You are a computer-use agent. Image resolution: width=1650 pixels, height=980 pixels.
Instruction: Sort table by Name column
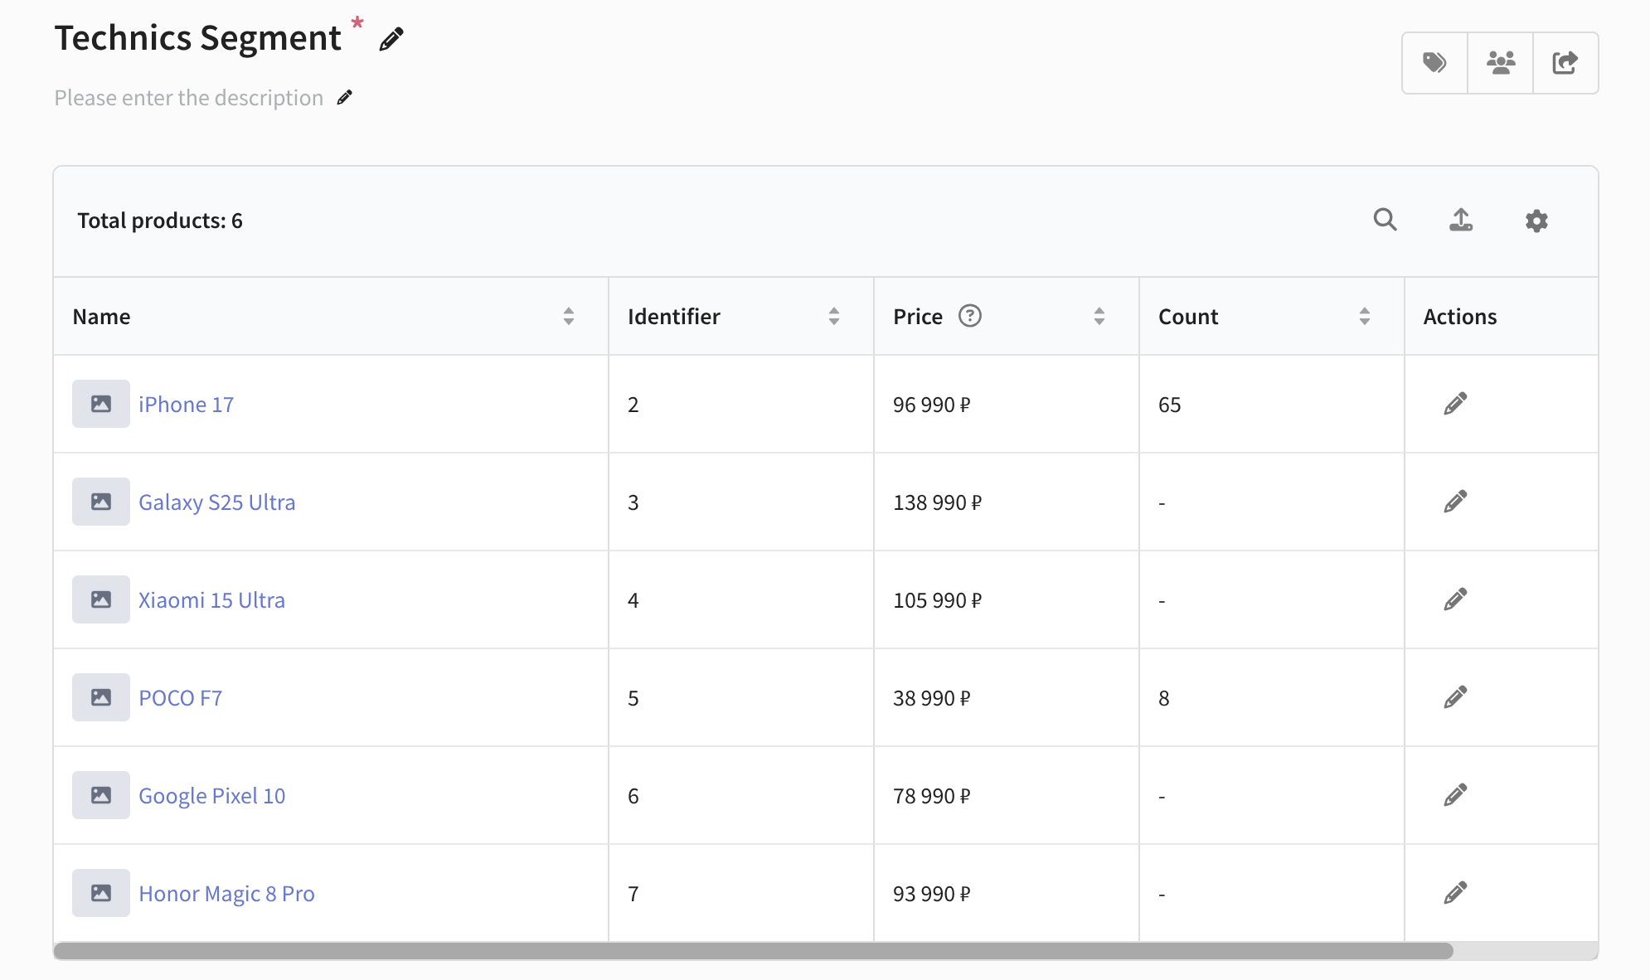coord(569,316)
